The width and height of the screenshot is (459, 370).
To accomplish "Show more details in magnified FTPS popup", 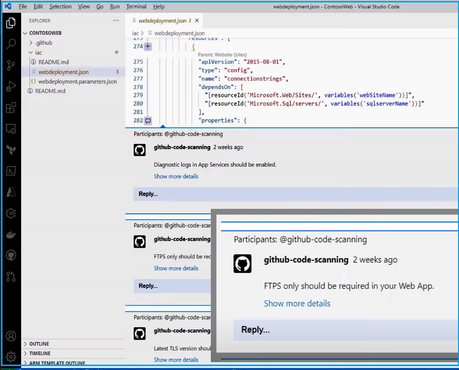I will pos(297,304).
